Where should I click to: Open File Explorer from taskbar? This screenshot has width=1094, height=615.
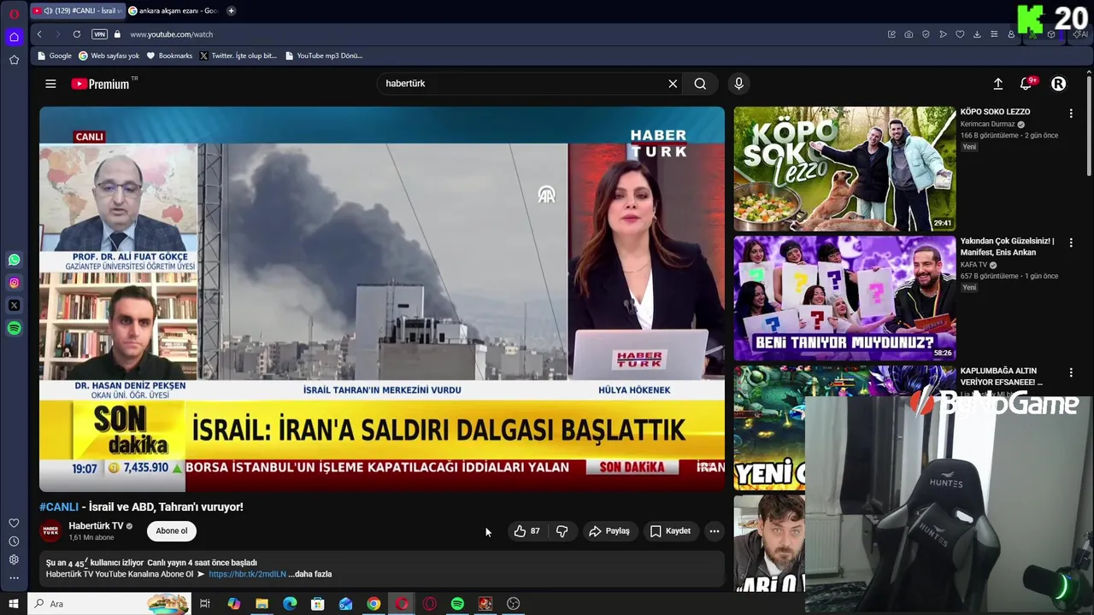point(262,604)
